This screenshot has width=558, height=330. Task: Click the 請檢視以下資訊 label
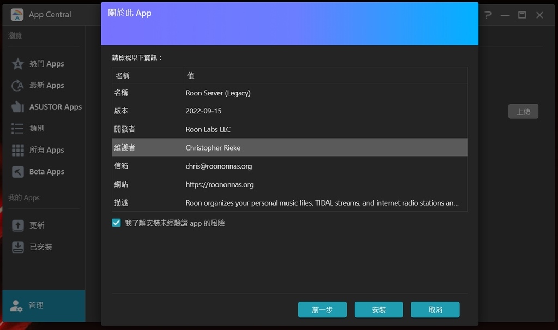point(137,57)
